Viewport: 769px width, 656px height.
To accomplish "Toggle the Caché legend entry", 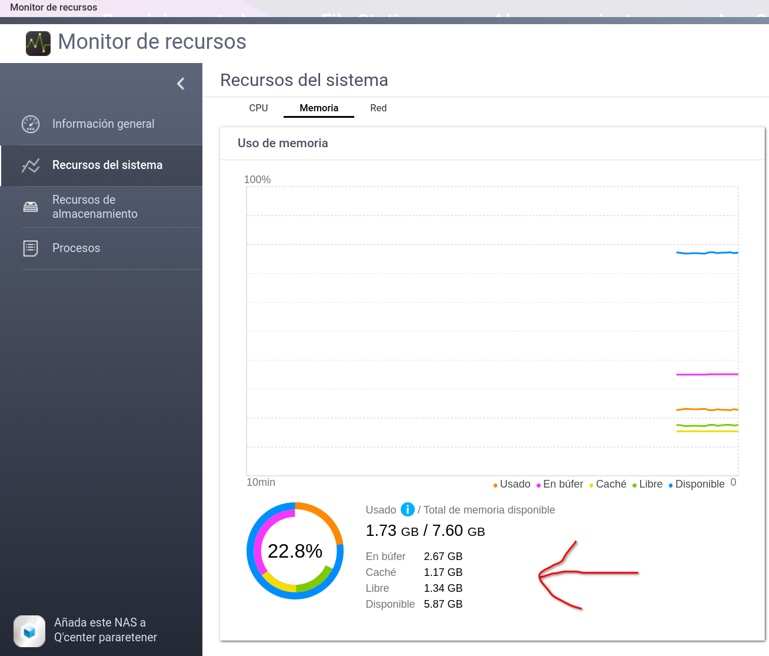I will click(x=608, y=484).
